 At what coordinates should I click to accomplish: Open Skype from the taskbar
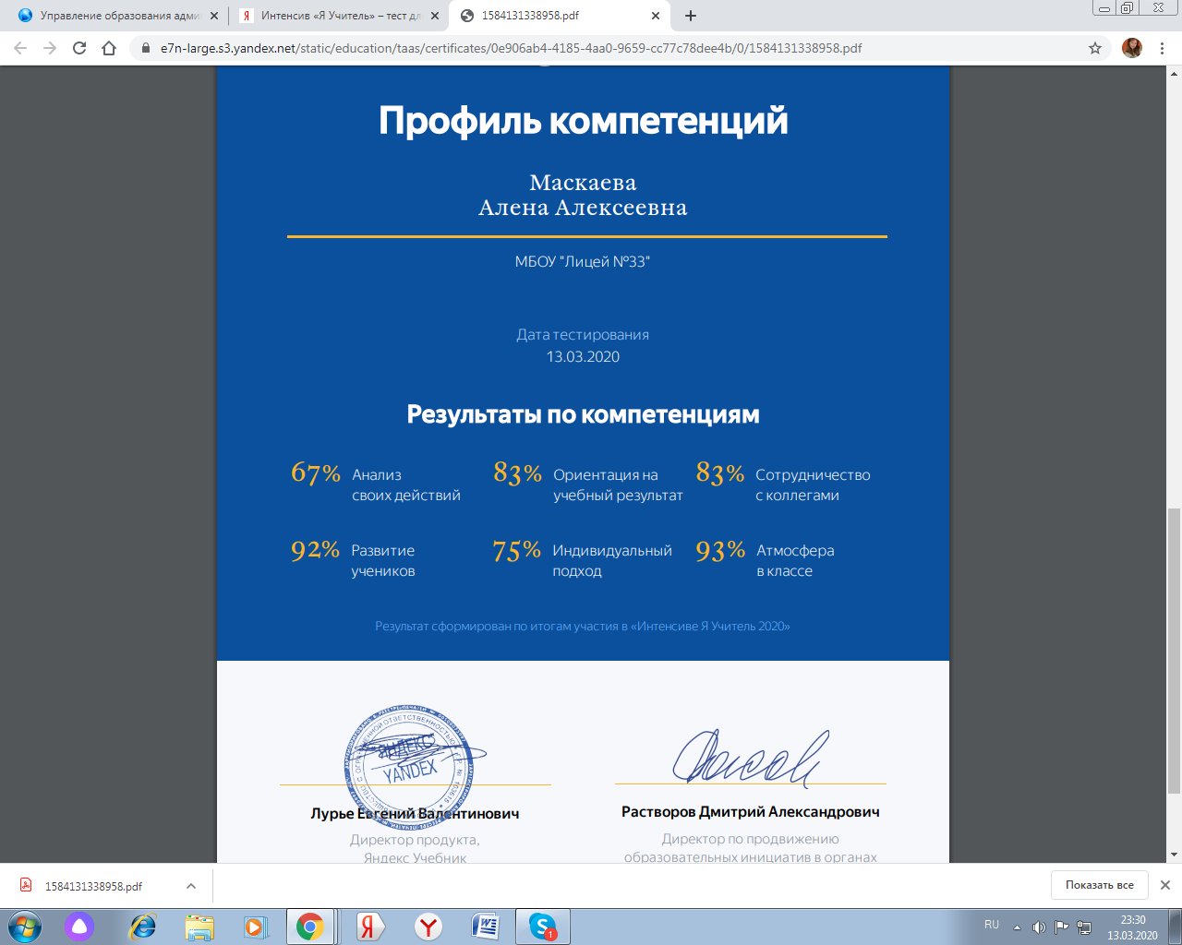(542, 927)
